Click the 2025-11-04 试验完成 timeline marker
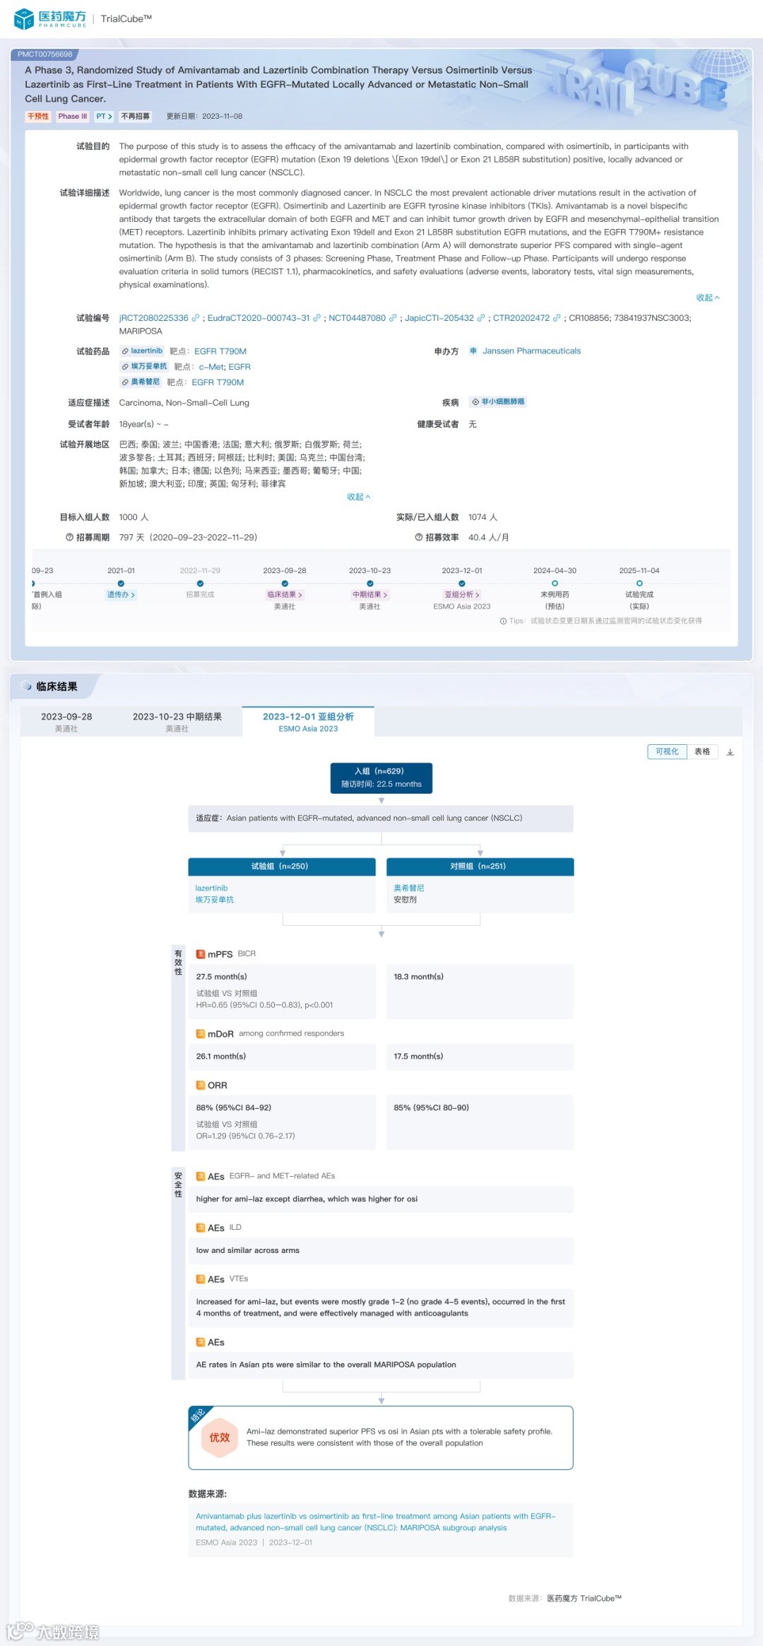This screenshot has width=763, height=1646. [639, 584]
